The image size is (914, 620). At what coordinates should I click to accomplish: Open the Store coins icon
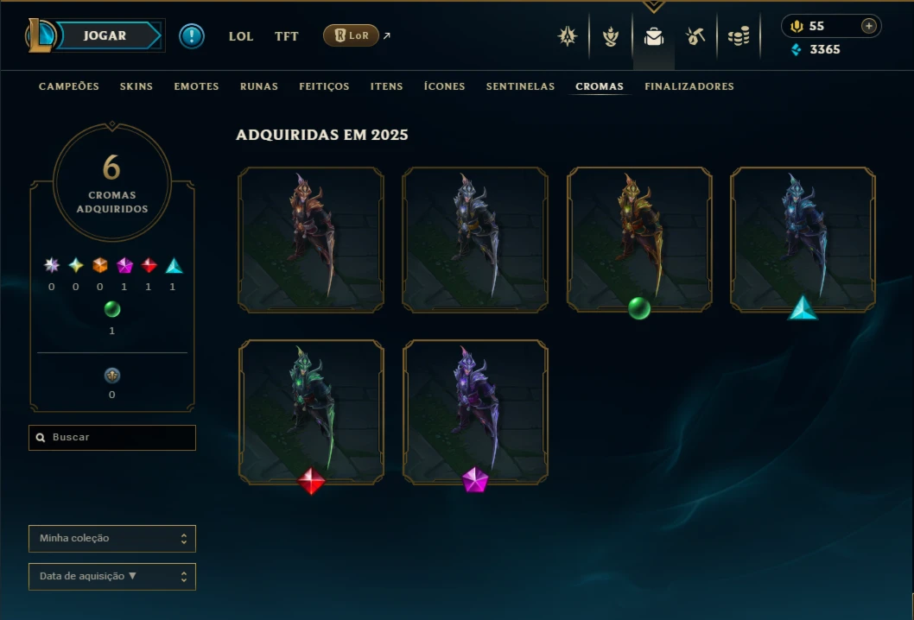[739, 37]
